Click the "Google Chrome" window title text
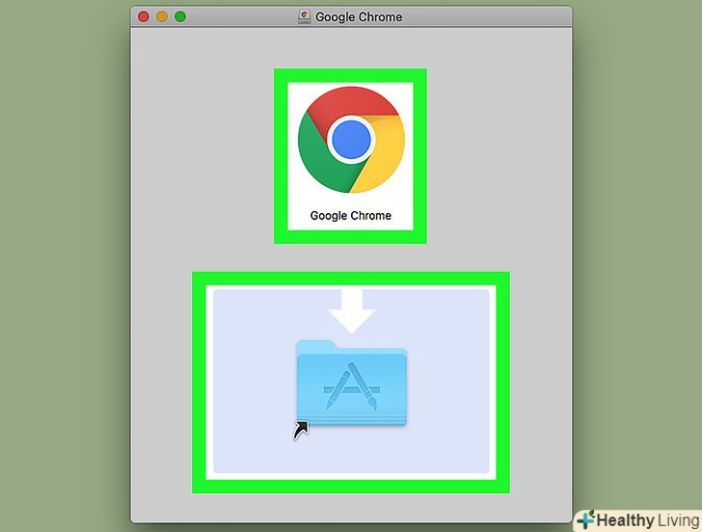The height and width of the screenshot is (532, 702). point(359,17)
